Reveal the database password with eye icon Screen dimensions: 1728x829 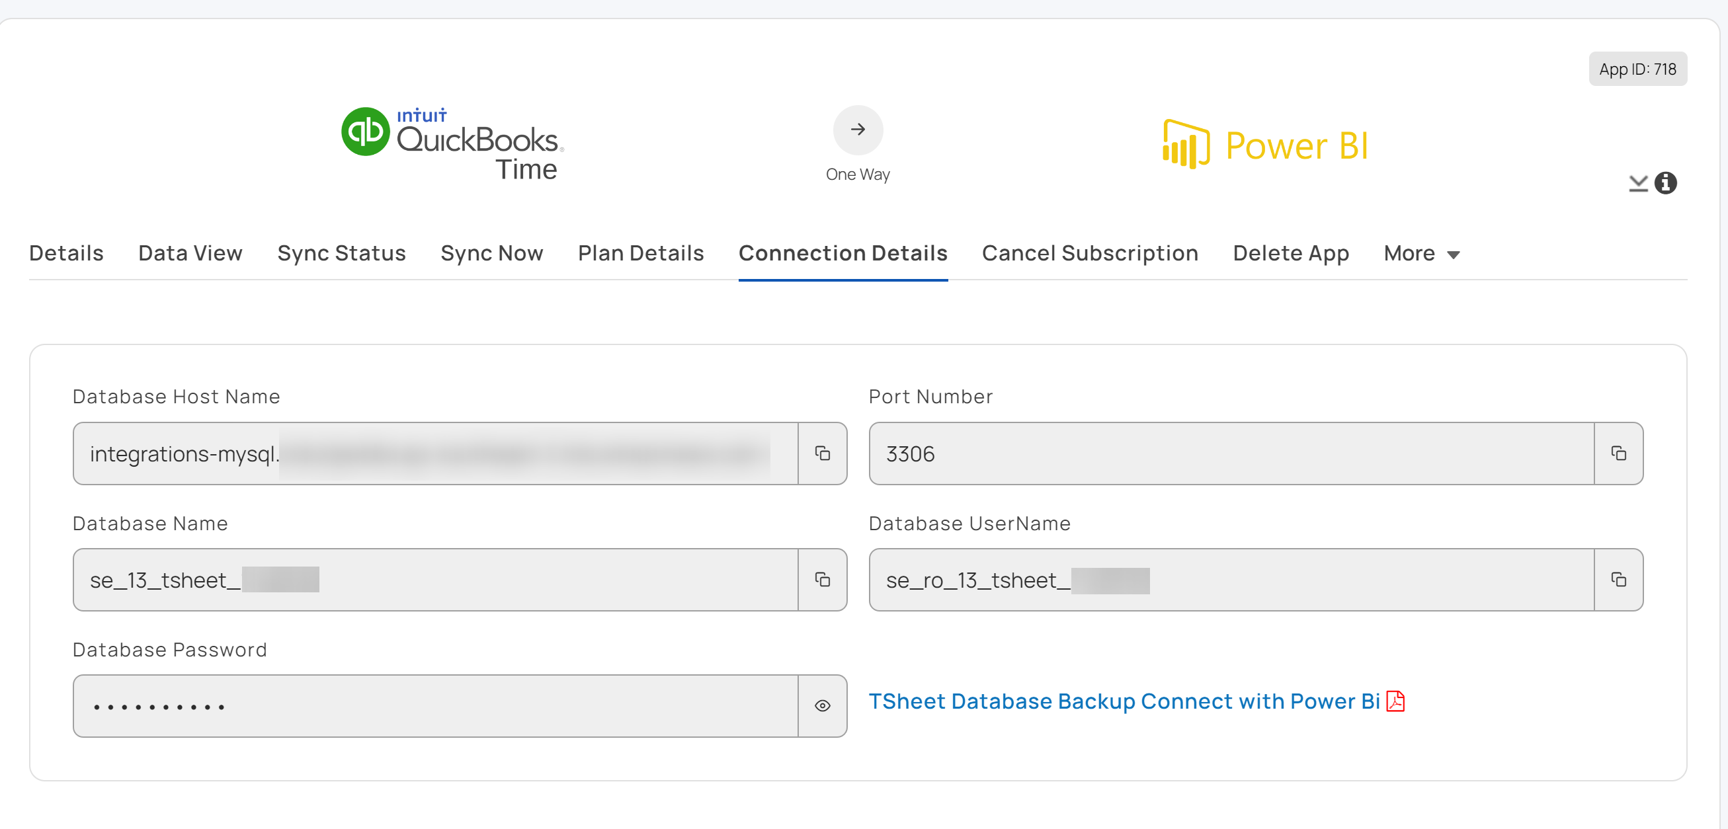coord(823,705)
